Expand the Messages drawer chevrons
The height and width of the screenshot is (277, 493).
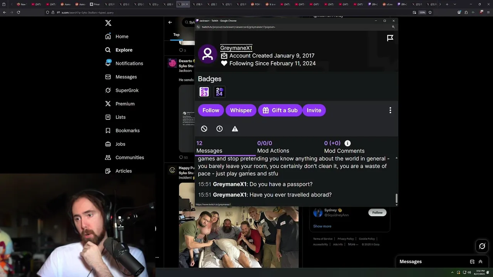click(x=480, y=262)
